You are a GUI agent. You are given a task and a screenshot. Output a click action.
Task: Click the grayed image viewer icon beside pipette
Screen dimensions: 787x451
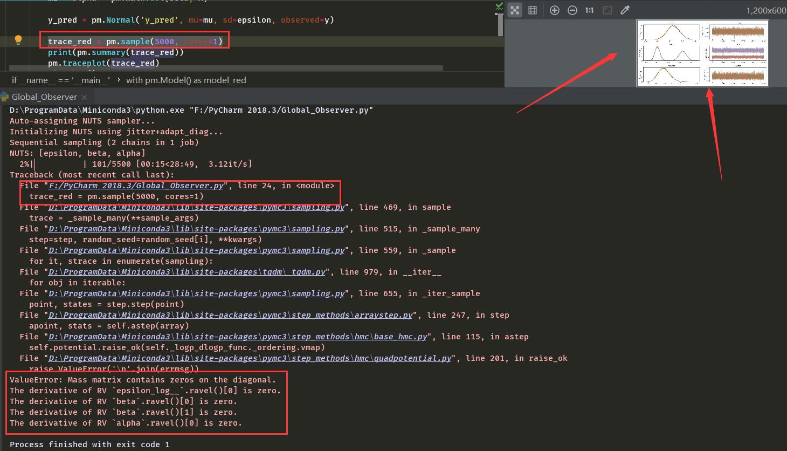click(x=607, y=10)
